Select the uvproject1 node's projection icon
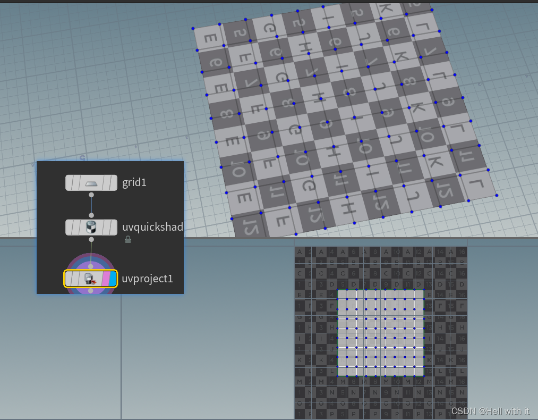 tap(88, 278)
